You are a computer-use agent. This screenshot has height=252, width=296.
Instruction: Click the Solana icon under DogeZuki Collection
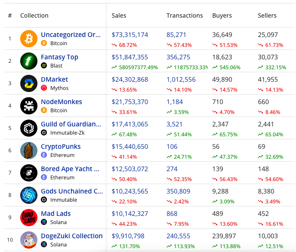tap(44, 244)
